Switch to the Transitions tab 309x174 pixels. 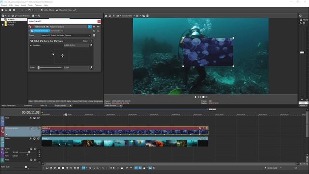(28, 106)
